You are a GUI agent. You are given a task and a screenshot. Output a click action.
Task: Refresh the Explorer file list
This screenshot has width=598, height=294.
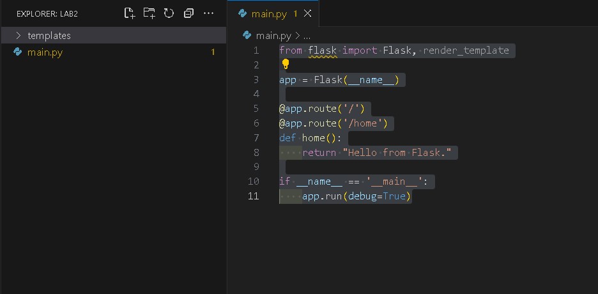[169, 13]
